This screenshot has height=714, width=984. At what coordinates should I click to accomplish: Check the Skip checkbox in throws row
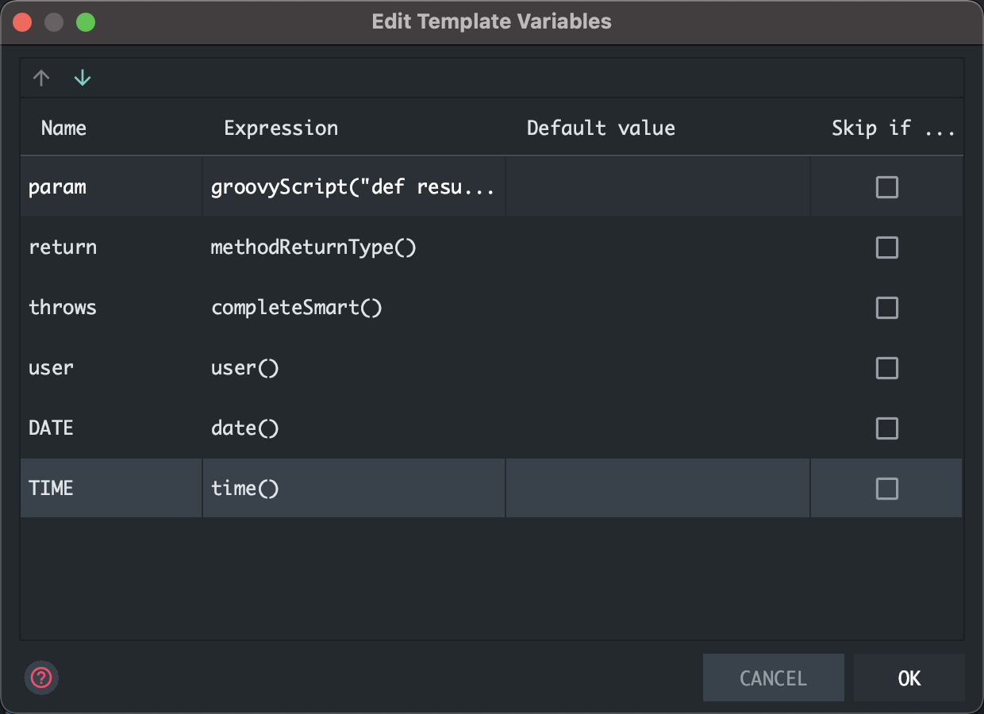click(886, 308)
